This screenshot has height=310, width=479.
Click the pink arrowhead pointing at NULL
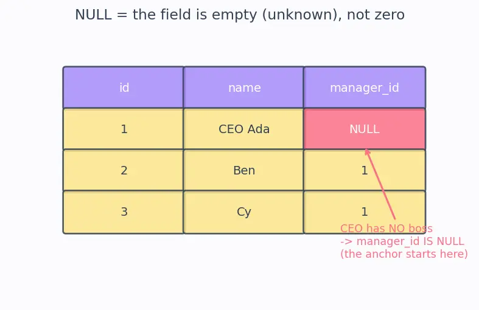click(x=368, y=152)
